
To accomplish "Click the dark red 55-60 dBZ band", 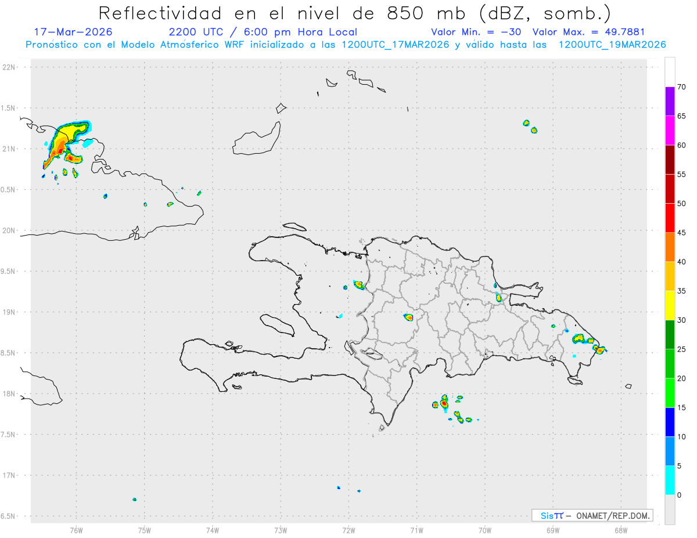I will (x=670, y=160).
